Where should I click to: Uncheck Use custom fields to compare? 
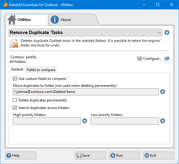click(x=15, y=79)
